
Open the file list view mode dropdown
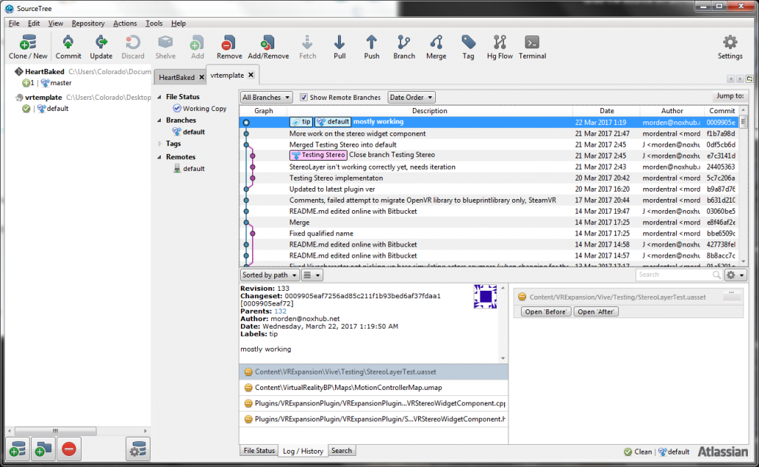tap(312, 275)
